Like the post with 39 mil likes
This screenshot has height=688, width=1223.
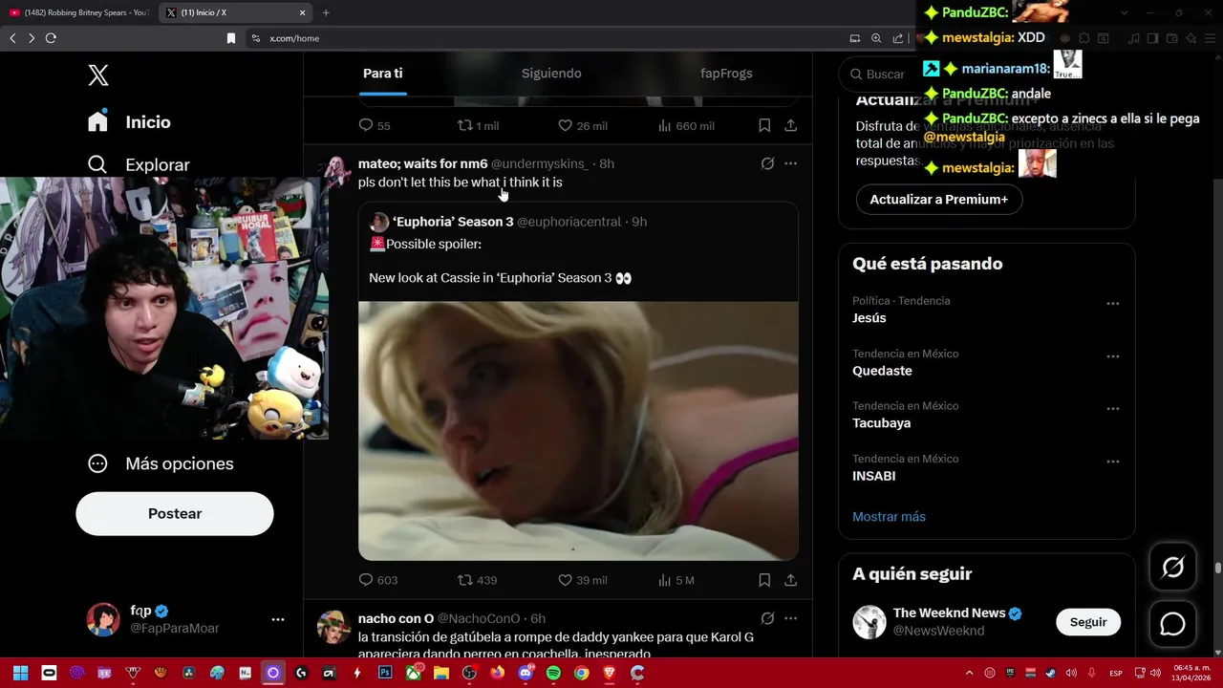tap(565, 580)
